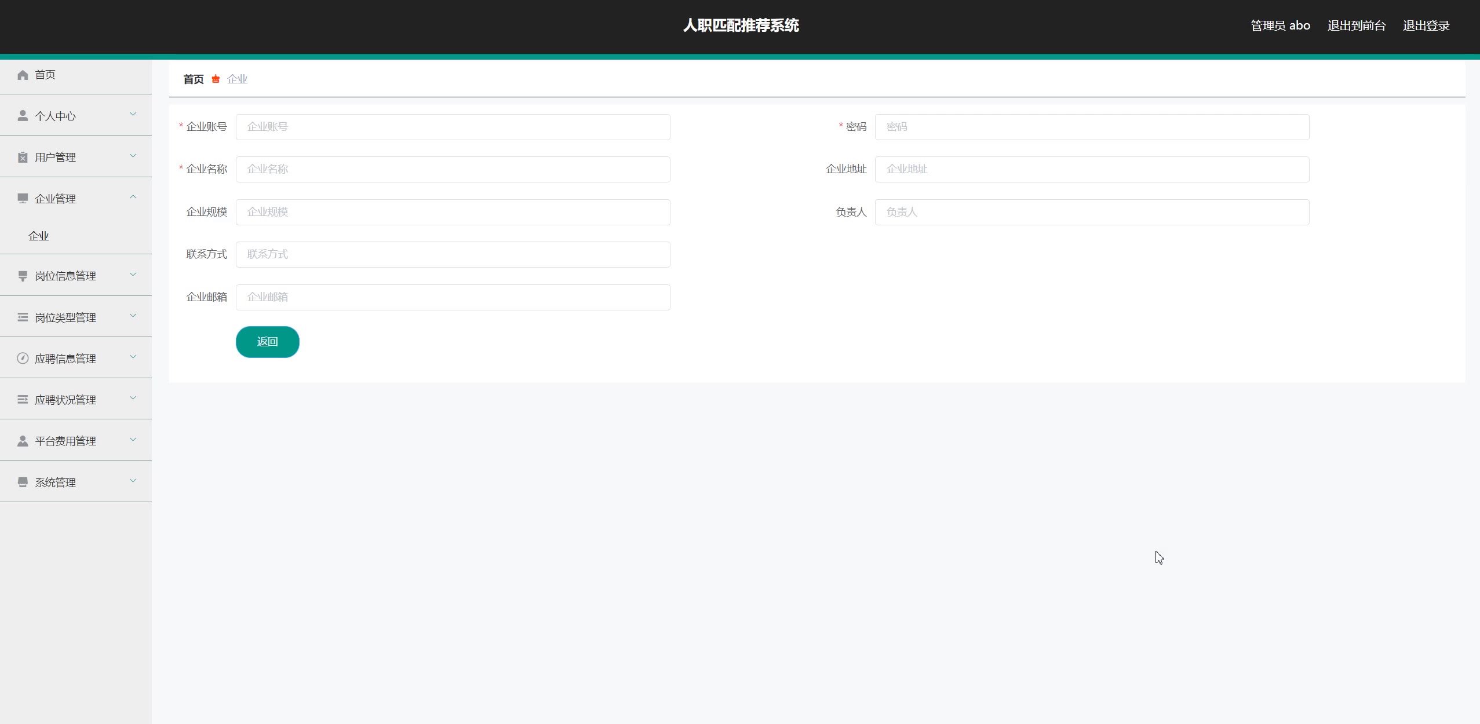Expand the 个人中心 chevron
Screen dimensions: 1480x724
[133, 114]
